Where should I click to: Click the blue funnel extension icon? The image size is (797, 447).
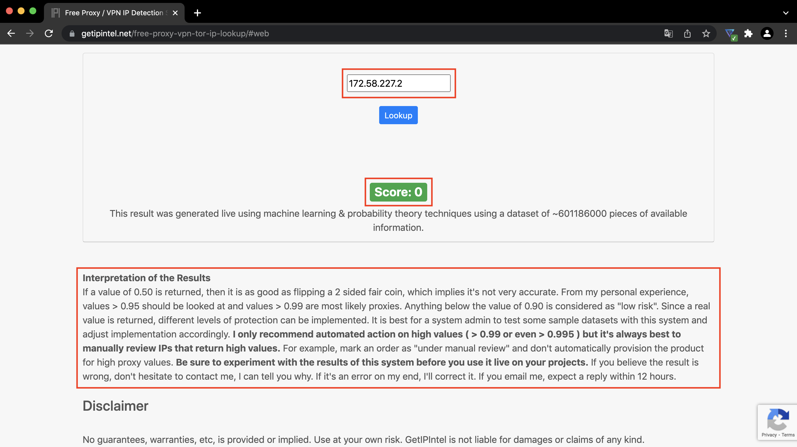click(730, 33)
